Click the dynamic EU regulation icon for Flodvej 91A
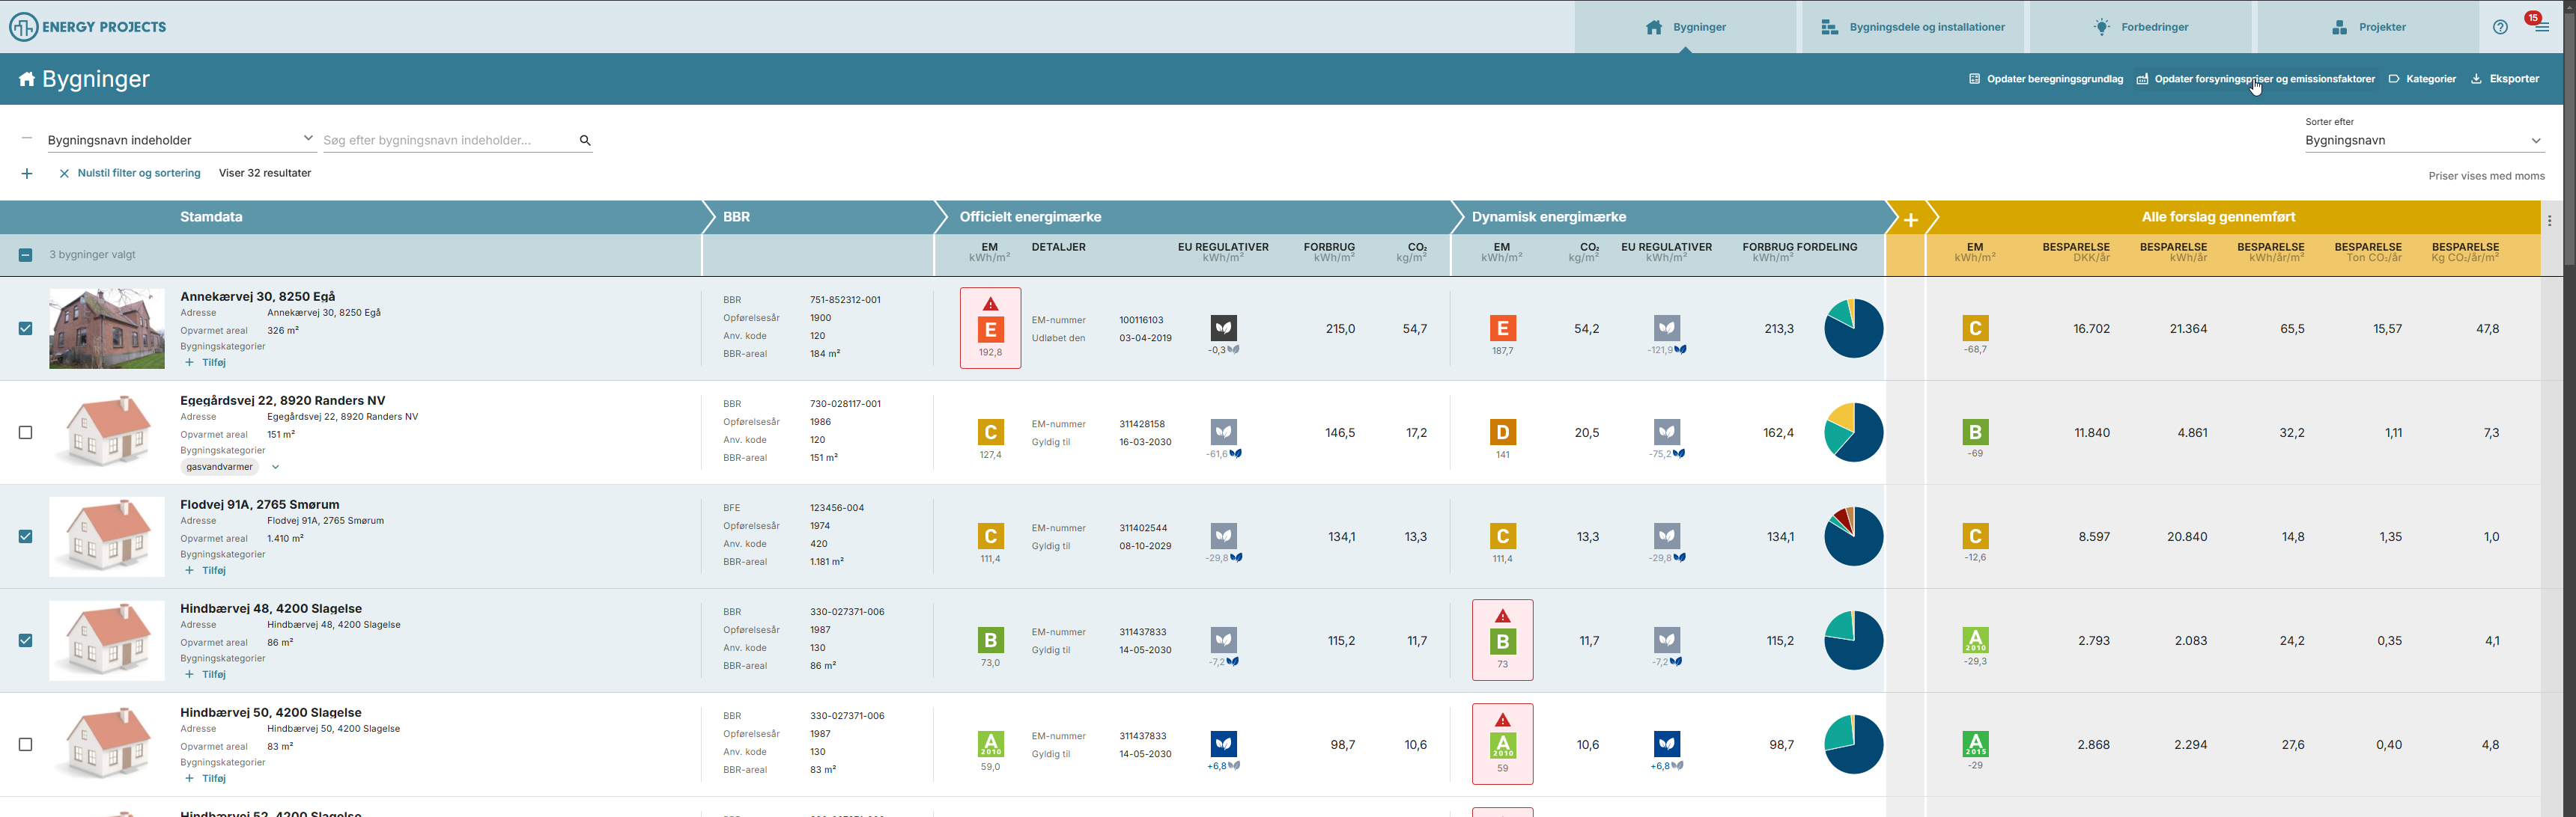2576x817 pixels. pos(1667,536)
